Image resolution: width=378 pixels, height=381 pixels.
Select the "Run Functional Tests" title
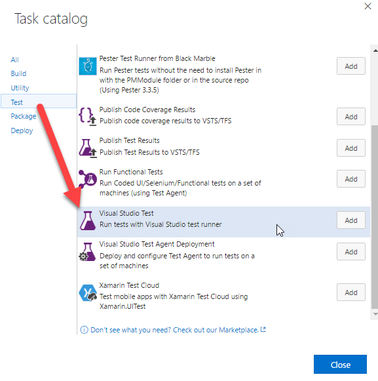point(131,172)
